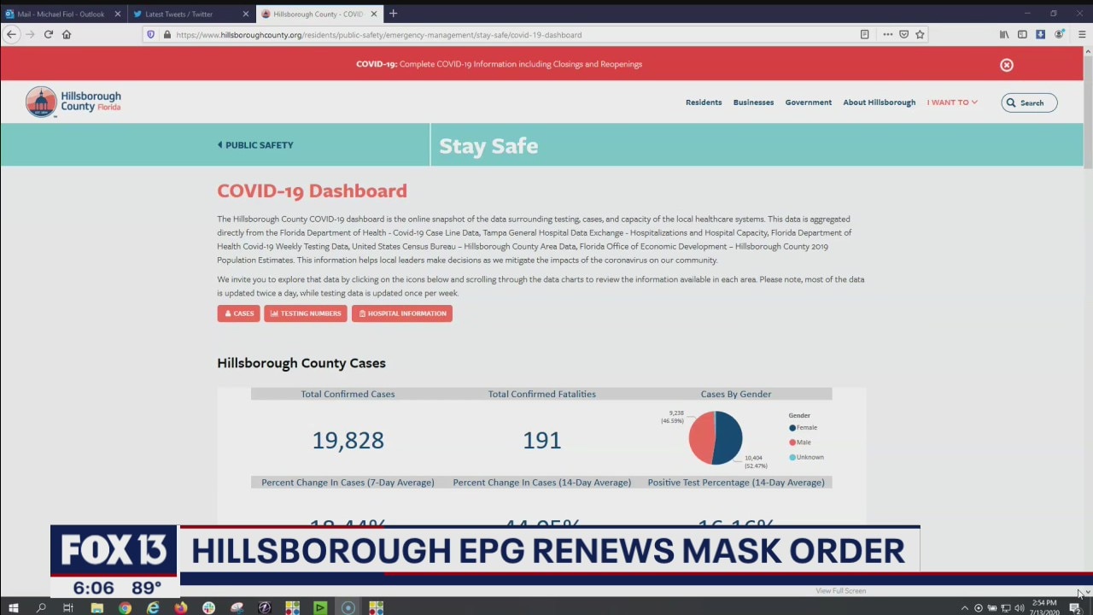The width and height of the screenshot is (1093, 615).
Task: Bookmark this page with the star icon
Action: click(x=920, y=34)
